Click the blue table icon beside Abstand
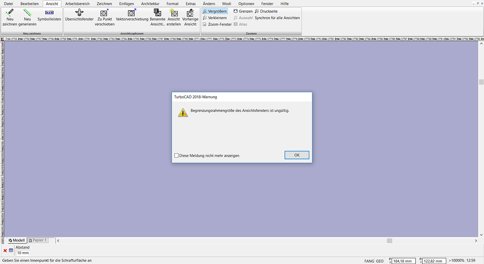Image resolution: width=484 pixels, height=264 pixels. click(11, 250)
